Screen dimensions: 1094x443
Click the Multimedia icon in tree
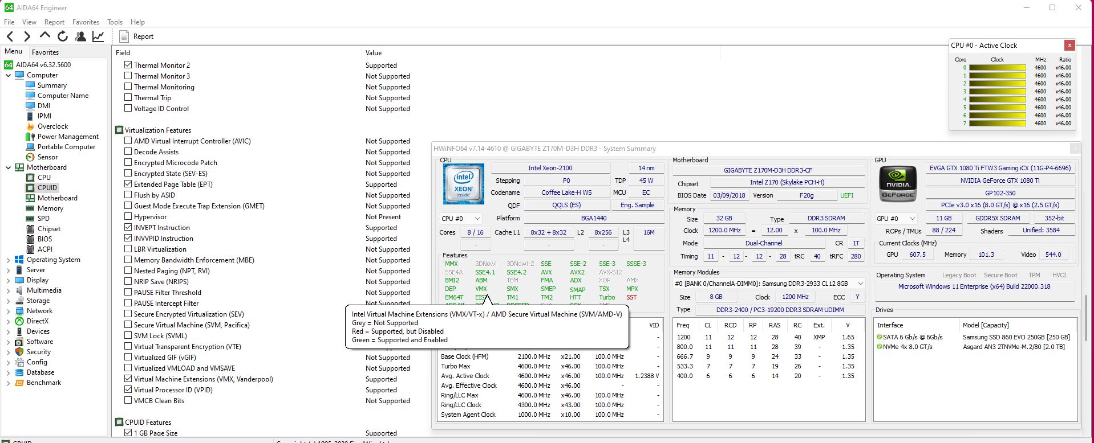[19, 290]
